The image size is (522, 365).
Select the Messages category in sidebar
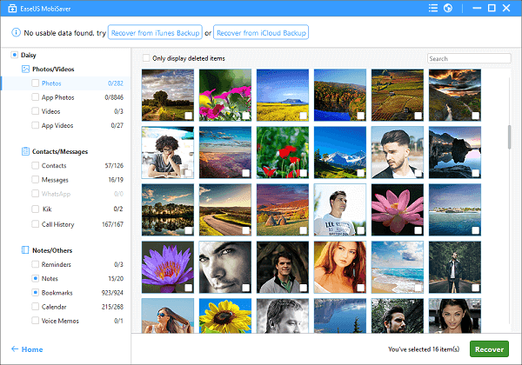point(56,180)
